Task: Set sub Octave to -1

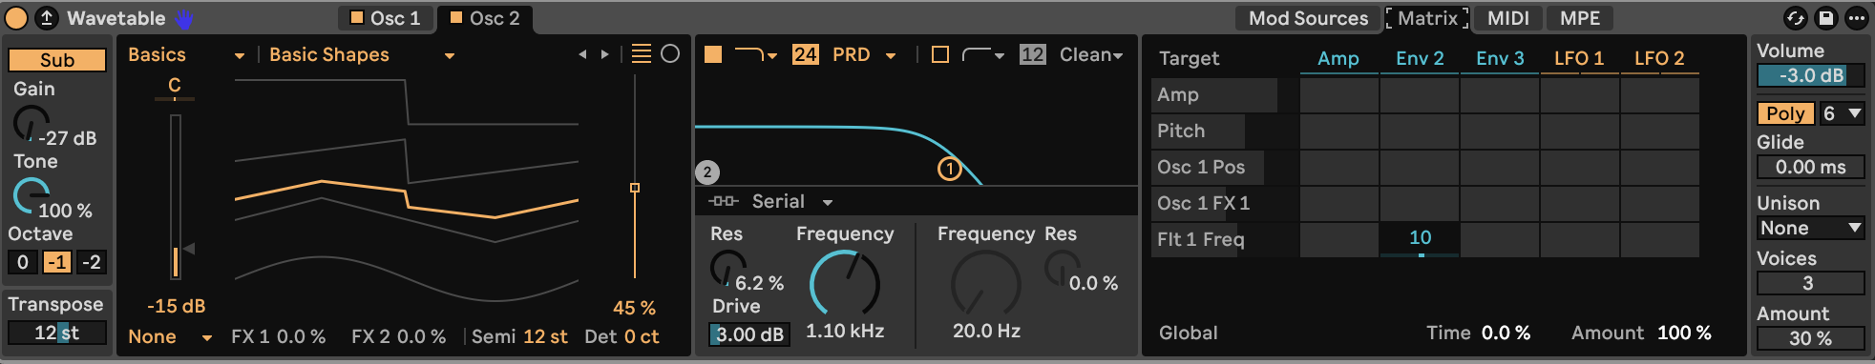Action: click(57, 262)
